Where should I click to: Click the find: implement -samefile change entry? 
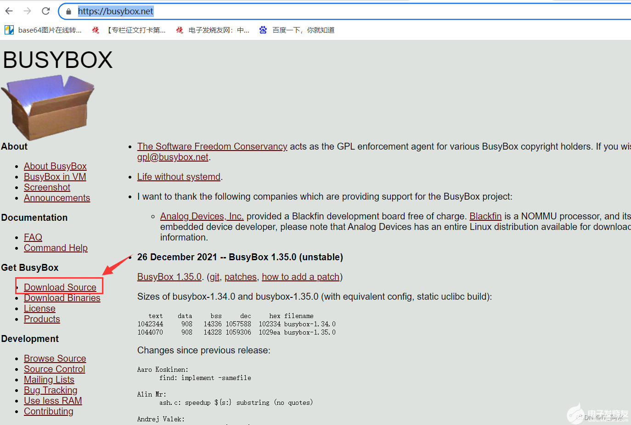click(205, 378)
